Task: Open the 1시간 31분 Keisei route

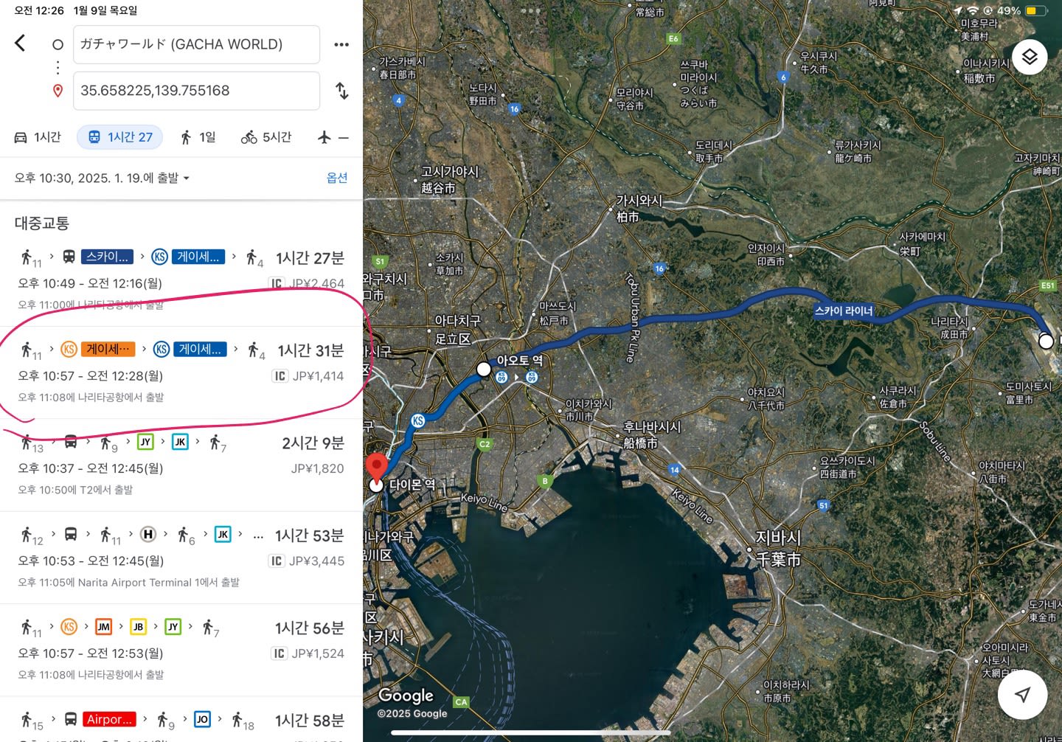Action: pos(181,372)
